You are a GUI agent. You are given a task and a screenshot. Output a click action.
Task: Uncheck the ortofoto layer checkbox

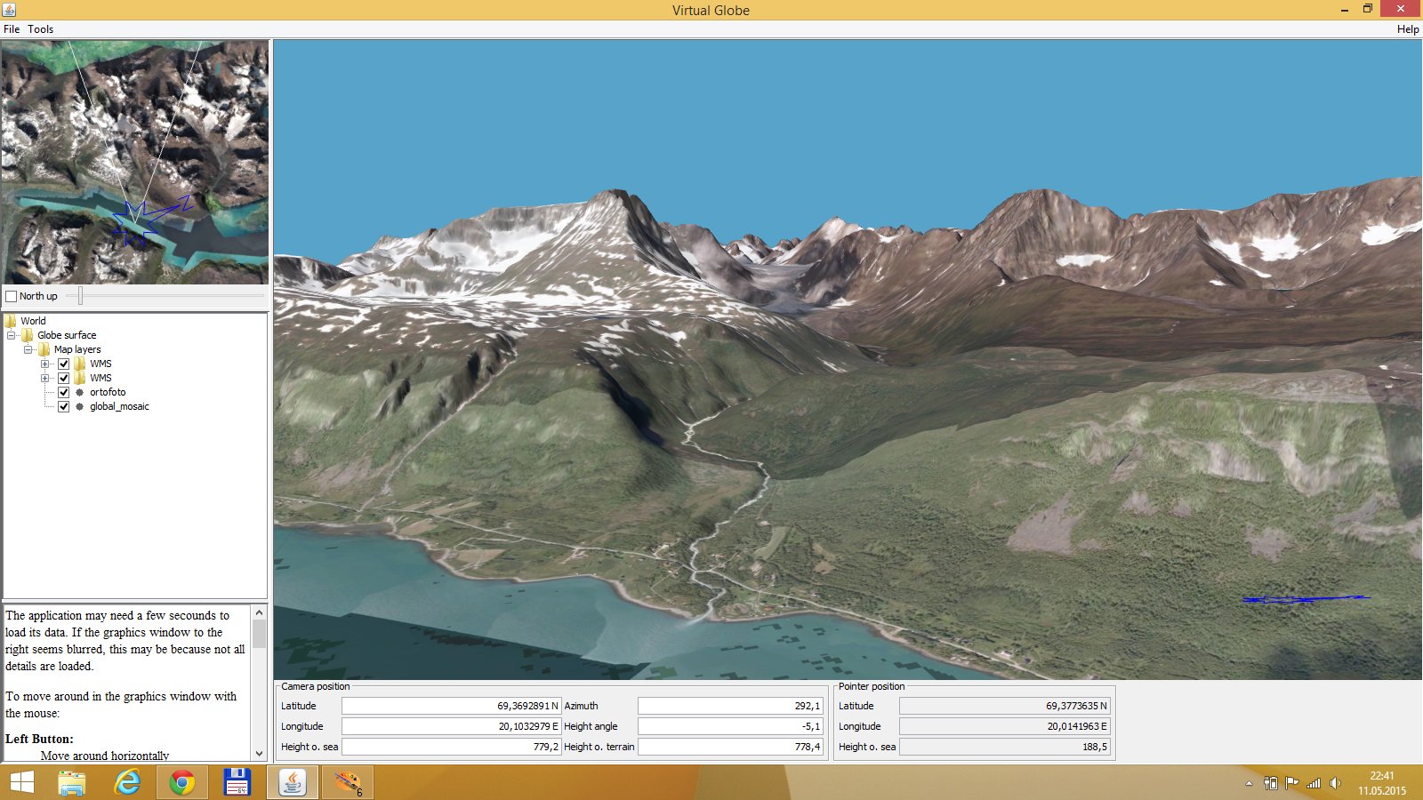(63, 392)
